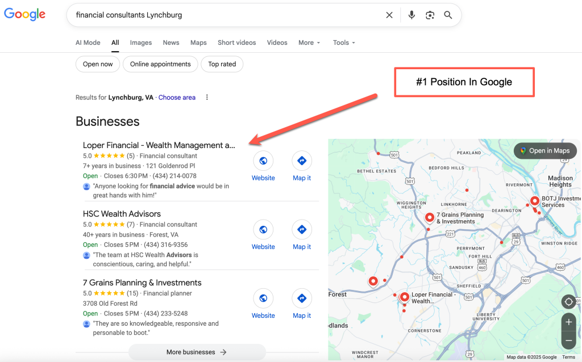
Task: Click the Liberty University map label
Action: point(486,317)
